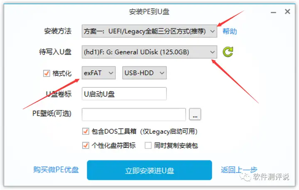Screen dimensions: 299x190
Task: Go back via 返回上一步 link
Action: pyautogui.click(x=239, y=170)
